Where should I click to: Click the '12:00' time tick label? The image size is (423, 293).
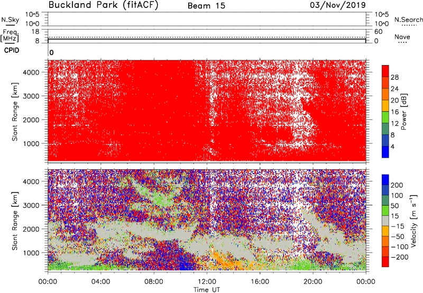pyautogui.click(x=207, y=282)
